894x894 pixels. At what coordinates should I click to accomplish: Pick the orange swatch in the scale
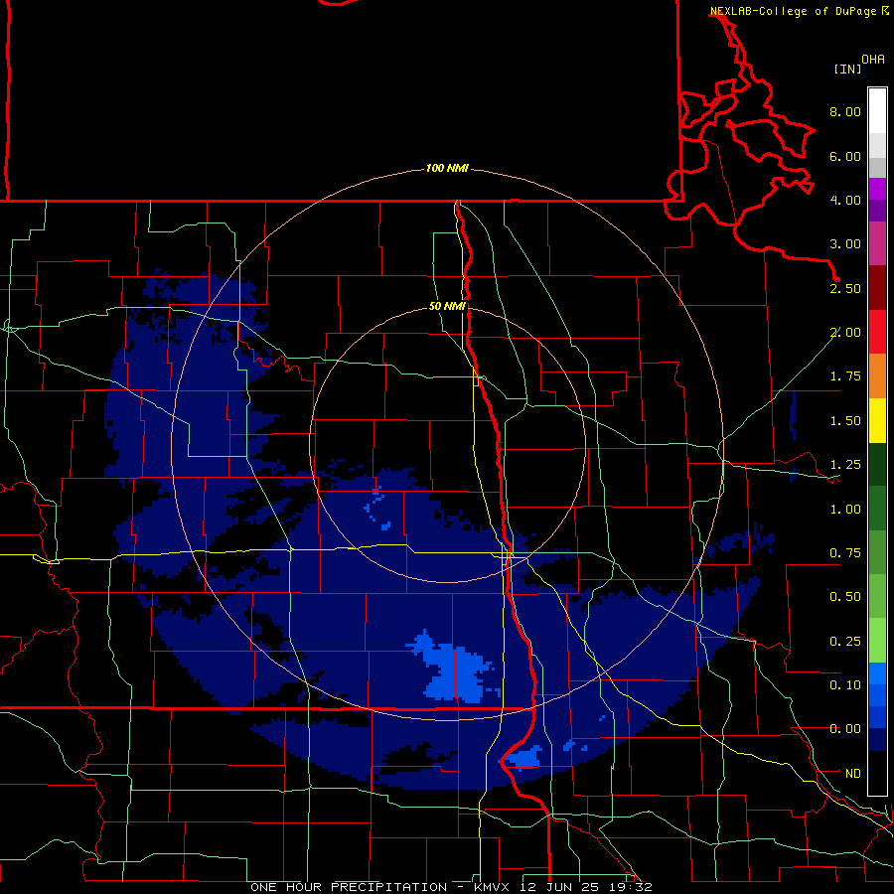[877, 376]
